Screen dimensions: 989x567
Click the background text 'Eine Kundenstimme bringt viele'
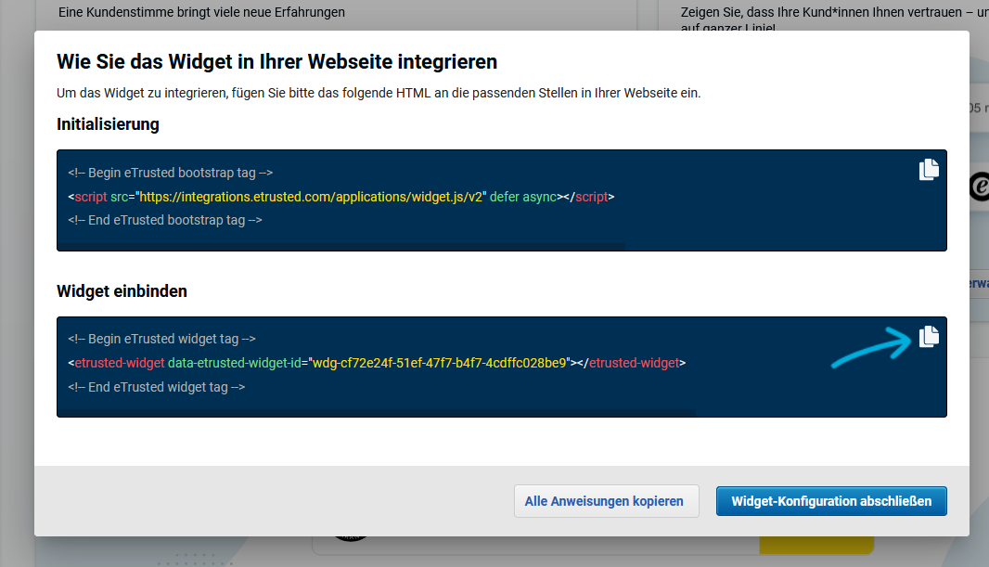[201, 13]
